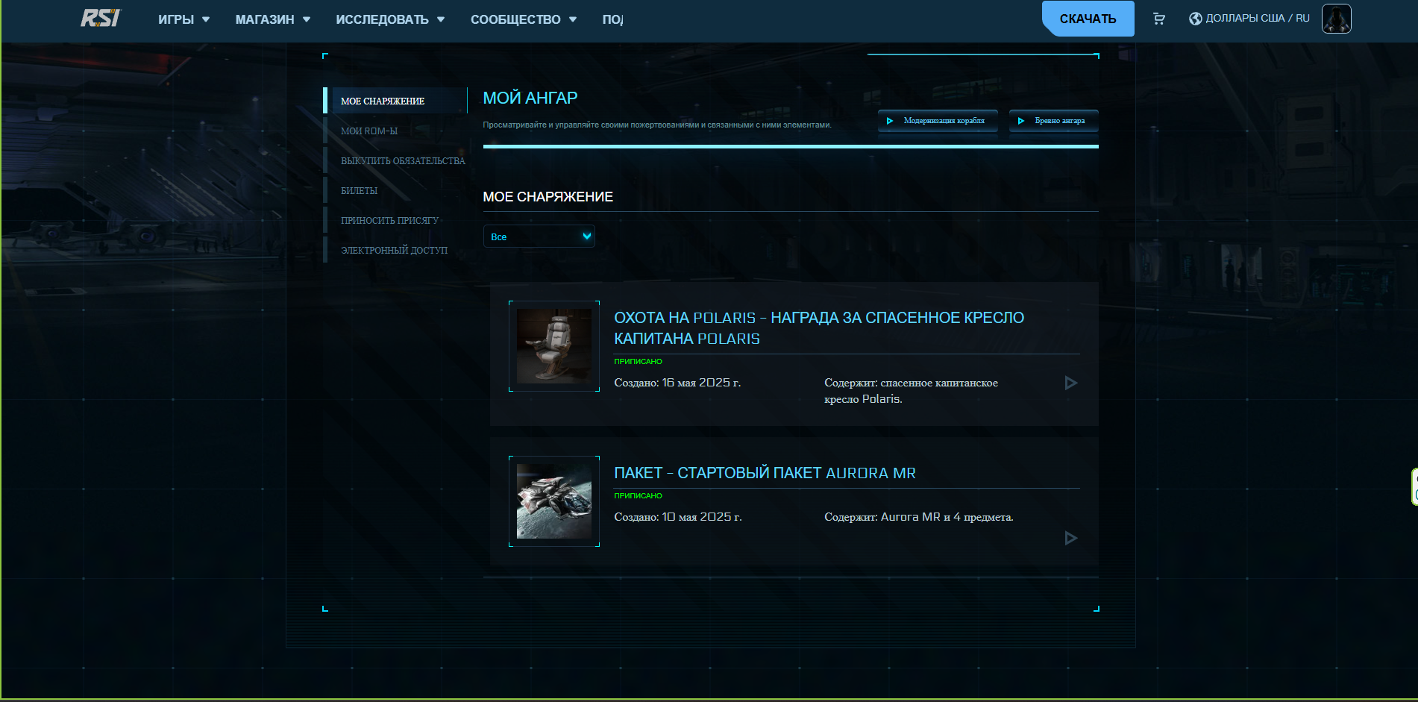Screen dimensions: 1418x702
Task: Click ПРИПИСАНО label under Aurora package
Action: 638,495
